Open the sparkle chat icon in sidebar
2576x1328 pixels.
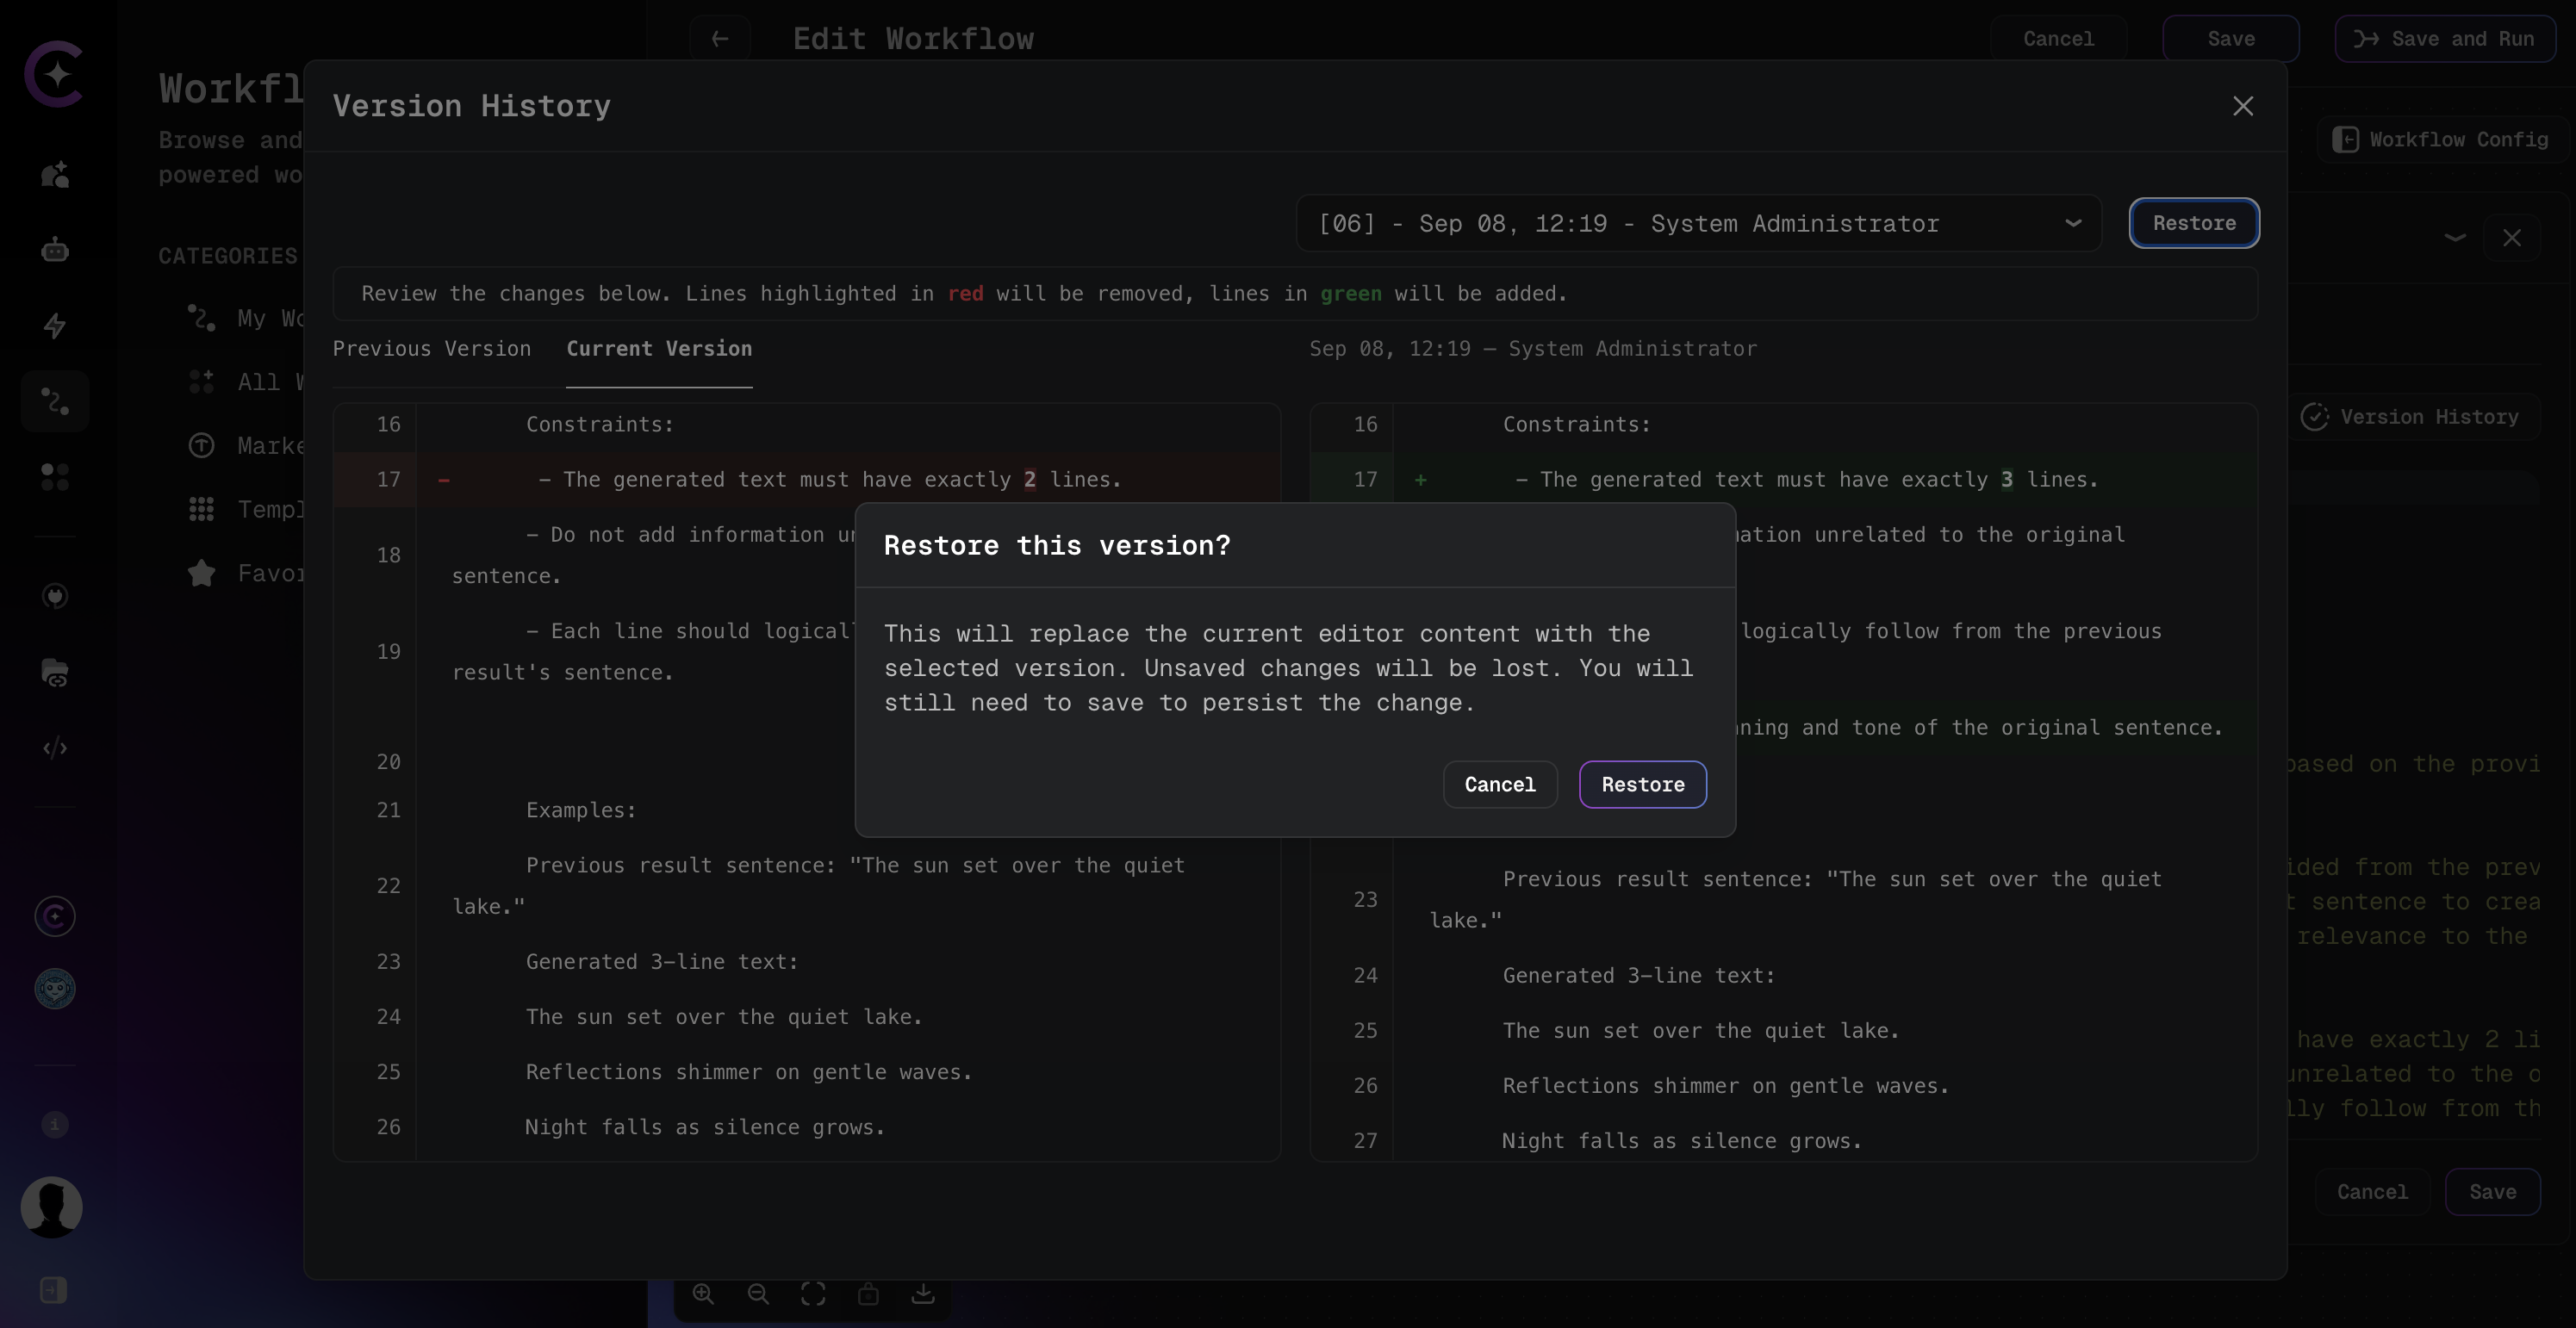[55, 174]
